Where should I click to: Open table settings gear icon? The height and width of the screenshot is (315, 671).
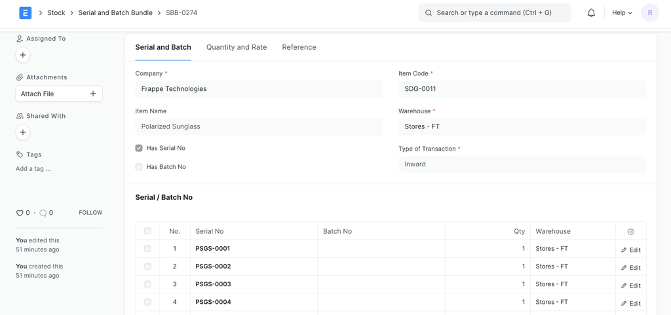click(x=630, y=232)
